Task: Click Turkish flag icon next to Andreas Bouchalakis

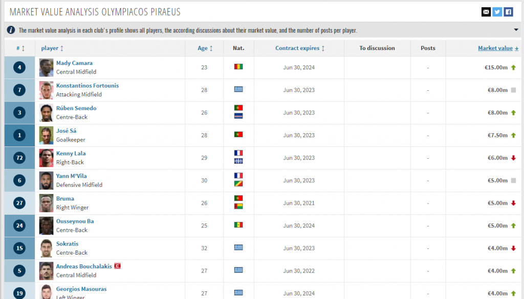Action: (117, 266)
